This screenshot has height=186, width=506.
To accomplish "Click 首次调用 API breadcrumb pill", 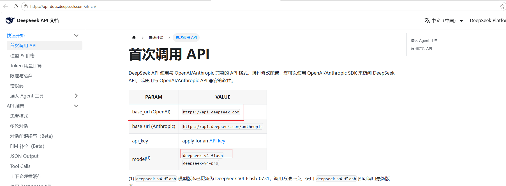I will tap(186, 37).
